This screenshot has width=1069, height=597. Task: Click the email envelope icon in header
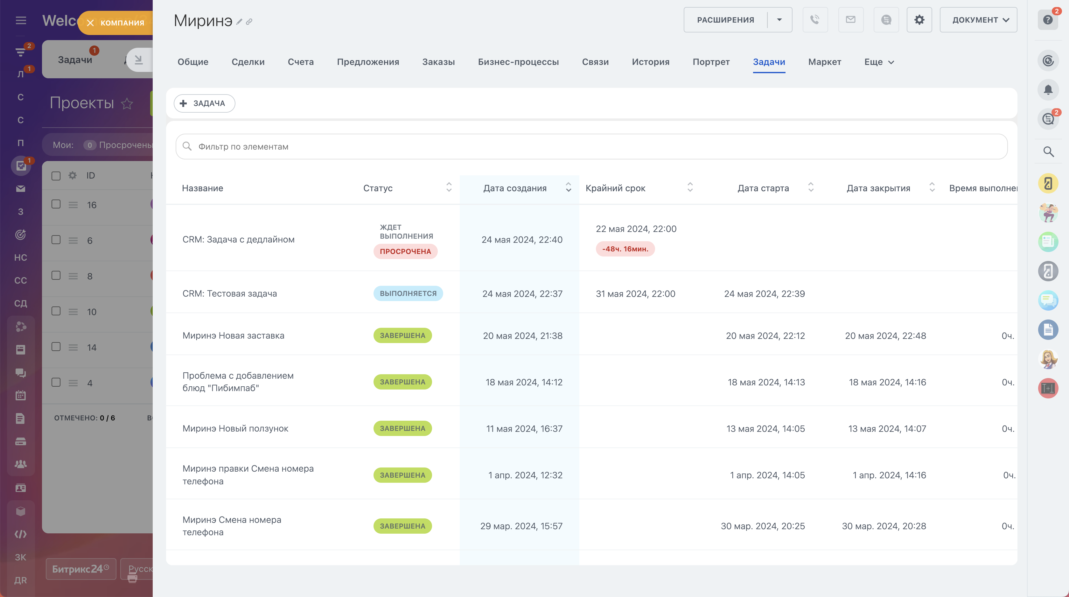[x=851, y=19]
